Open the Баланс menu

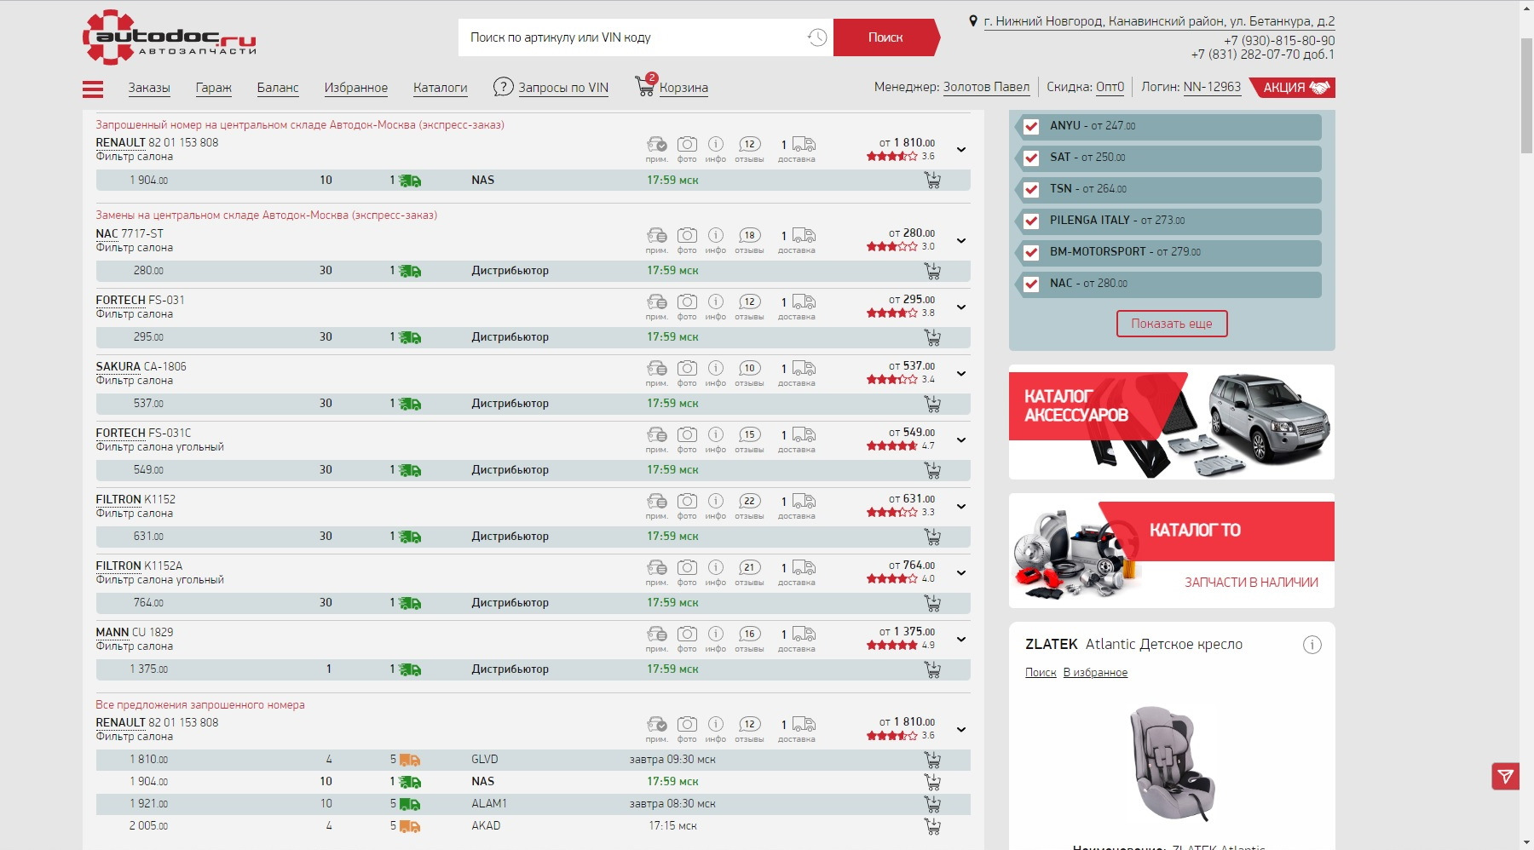[x=278, y=88]
